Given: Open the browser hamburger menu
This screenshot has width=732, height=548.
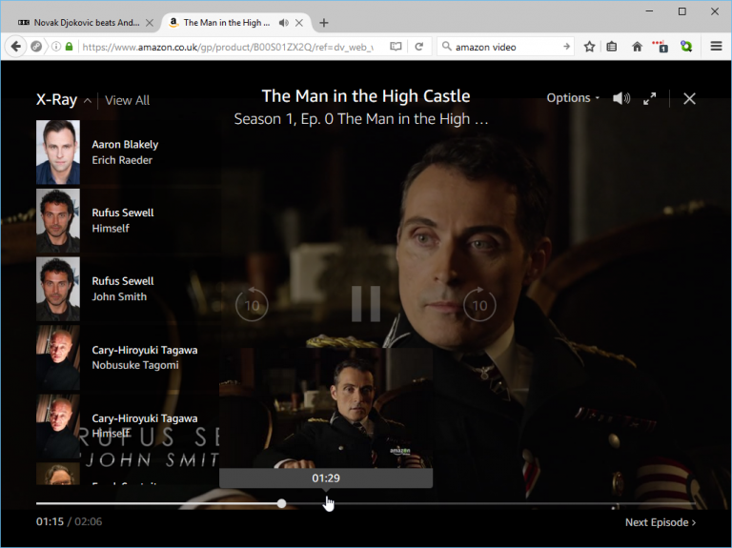Looking at the screenshot, I should 716,46.
